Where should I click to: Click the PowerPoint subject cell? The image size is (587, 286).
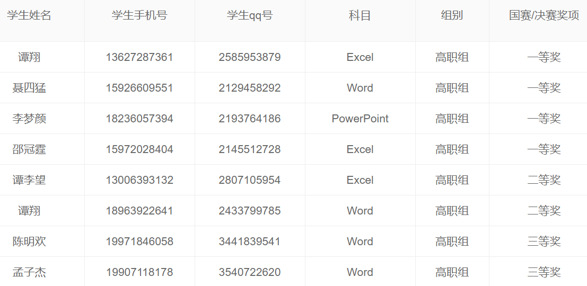pyautogui.click(x=360, y=119)
